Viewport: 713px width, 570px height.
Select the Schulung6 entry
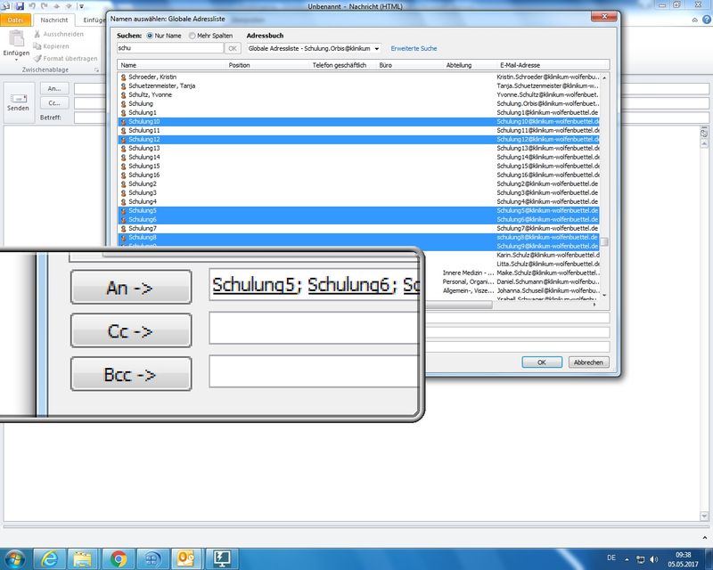pyautogui.click(x=358, y=220)
